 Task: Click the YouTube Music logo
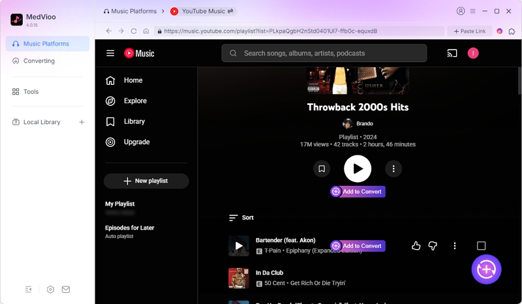[139, 53]
